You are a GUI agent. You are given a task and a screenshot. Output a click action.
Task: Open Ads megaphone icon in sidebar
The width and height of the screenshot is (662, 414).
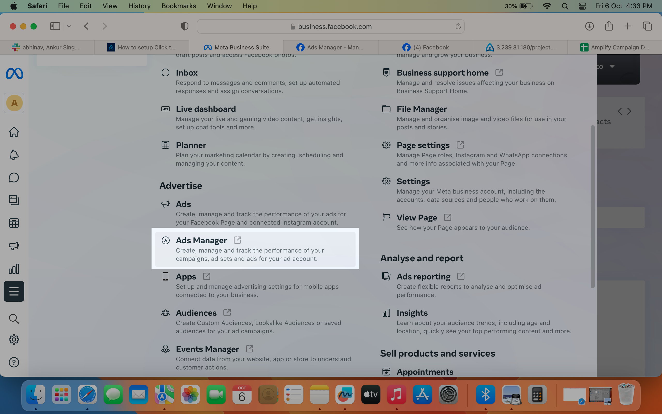coord(14,246)
